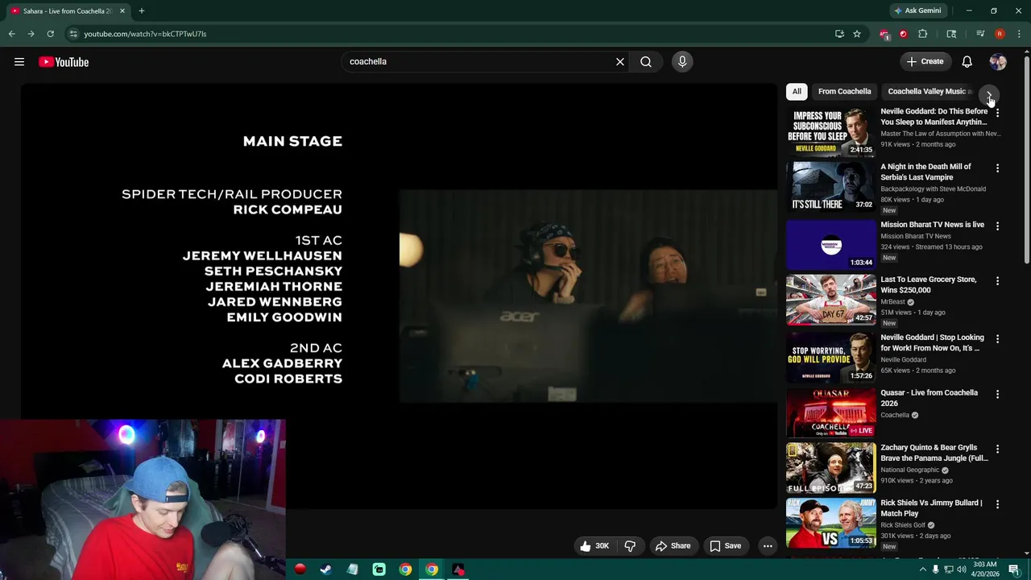Open the red record app in taskbar
Viewport: 1031px width, 580px height.
coord(300,570)
